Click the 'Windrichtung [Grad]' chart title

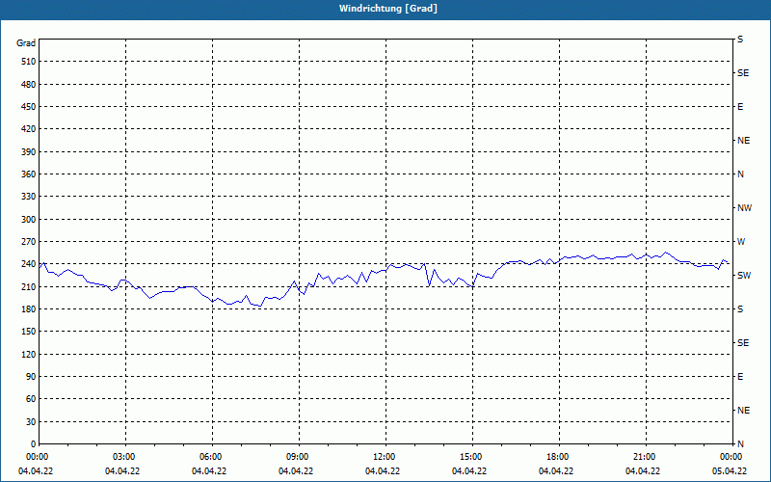(x=388, y=9)
